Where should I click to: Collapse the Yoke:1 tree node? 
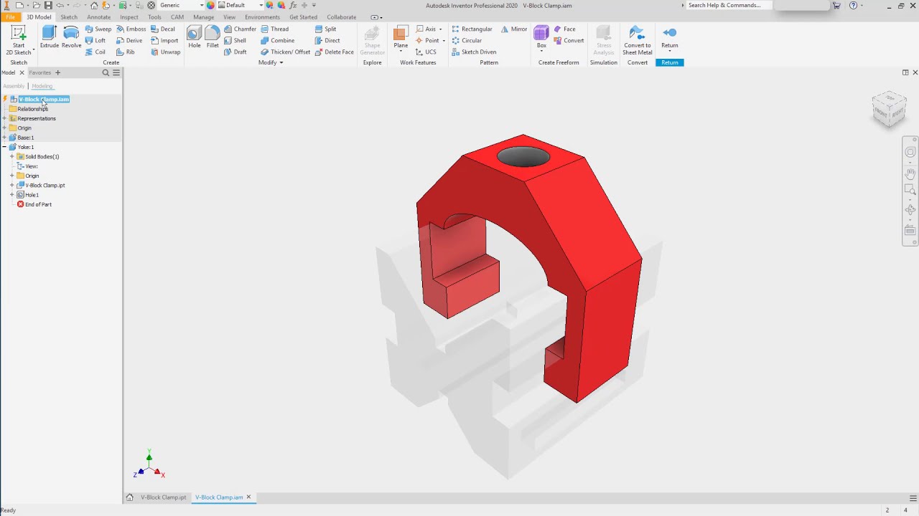point(4,147)
